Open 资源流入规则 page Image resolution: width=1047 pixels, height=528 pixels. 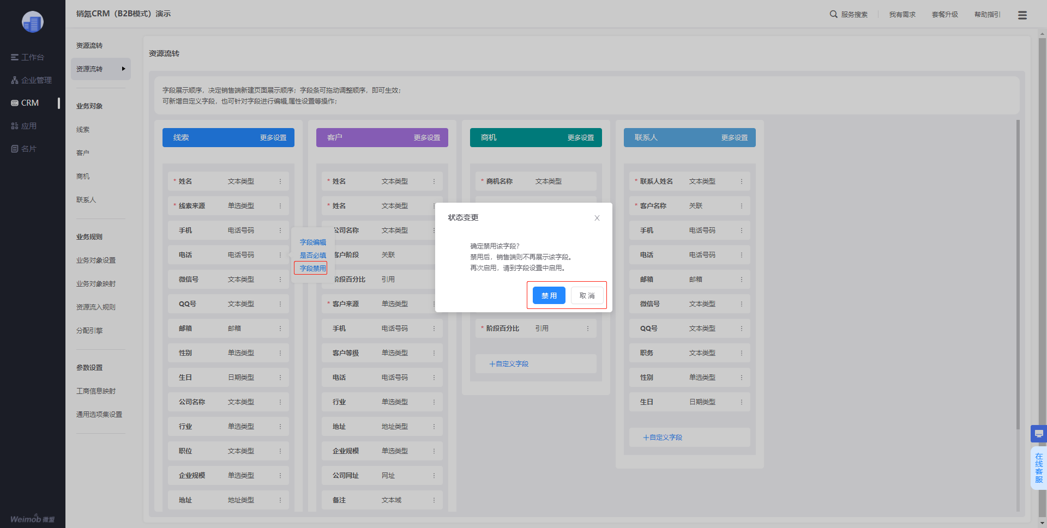pyautogui.click(x=96, y=307)
